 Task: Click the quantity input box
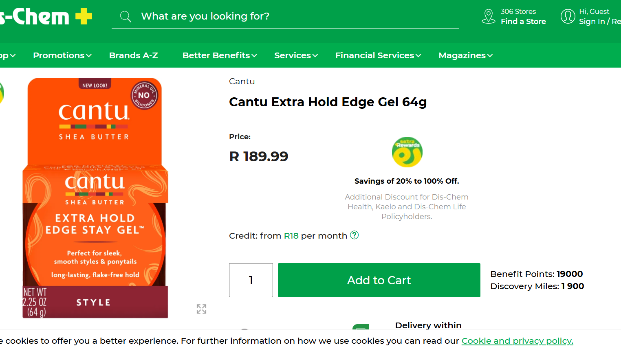[x=251, y=280]
